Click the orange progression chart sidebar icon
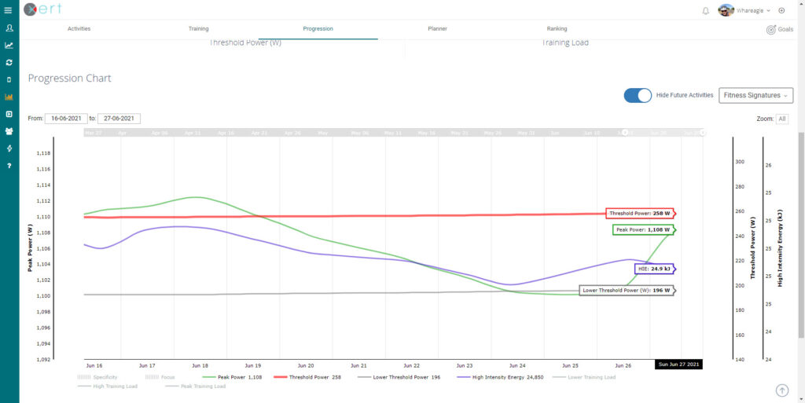Screen dimensions: 805x403 pos(9,97)
